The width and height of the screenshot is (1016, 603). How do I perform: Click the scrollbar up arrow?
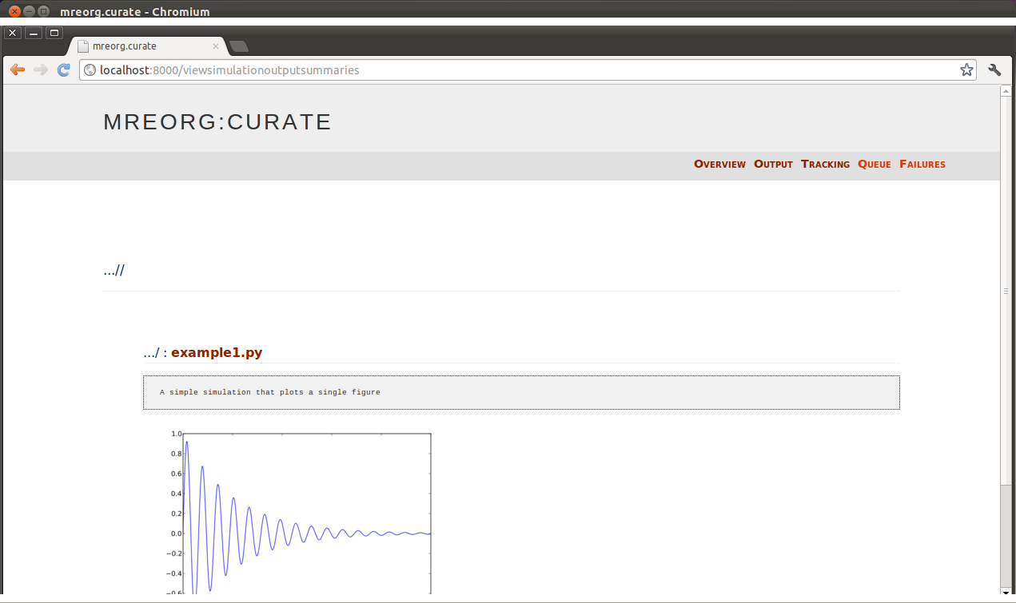[1006, 91]
